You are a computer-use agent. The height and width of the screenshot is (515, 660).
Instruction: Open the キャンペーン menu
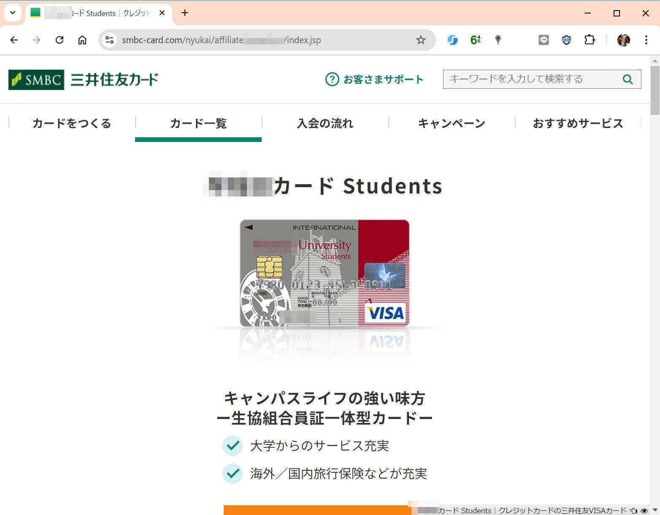pos(452,123)
